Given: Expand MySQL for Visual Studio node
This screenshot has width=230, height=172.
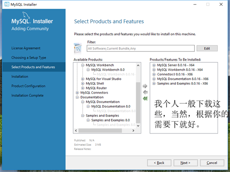Looking at the screenshot, I should click(x=83, y=79).
